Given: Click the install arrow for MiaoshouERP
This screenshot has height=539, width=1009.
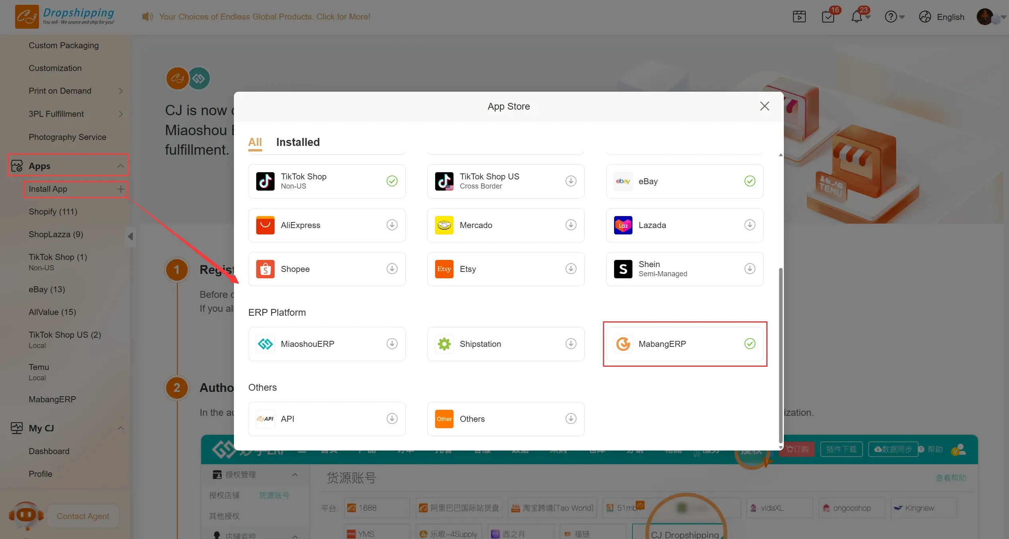Looking at the screenshot, I should tap(392, 344).
